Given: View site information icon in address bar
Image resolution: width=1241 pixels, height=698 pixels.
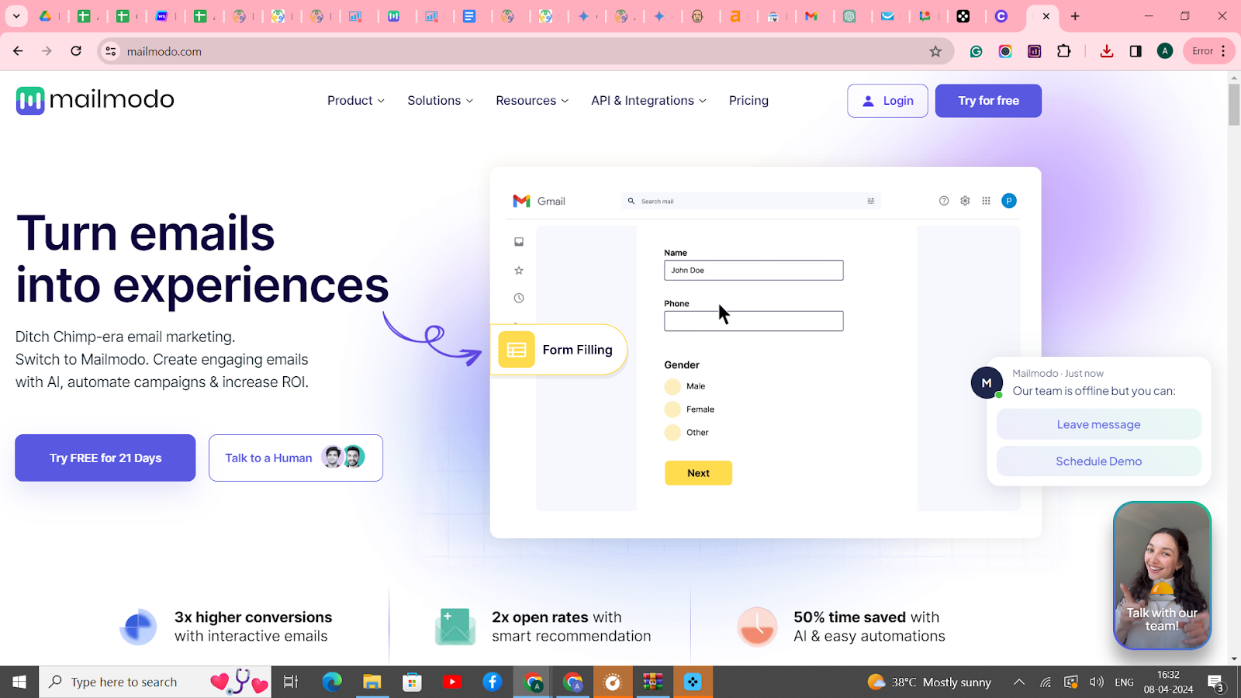Looking at the screenshot, I should click(111, 51).
